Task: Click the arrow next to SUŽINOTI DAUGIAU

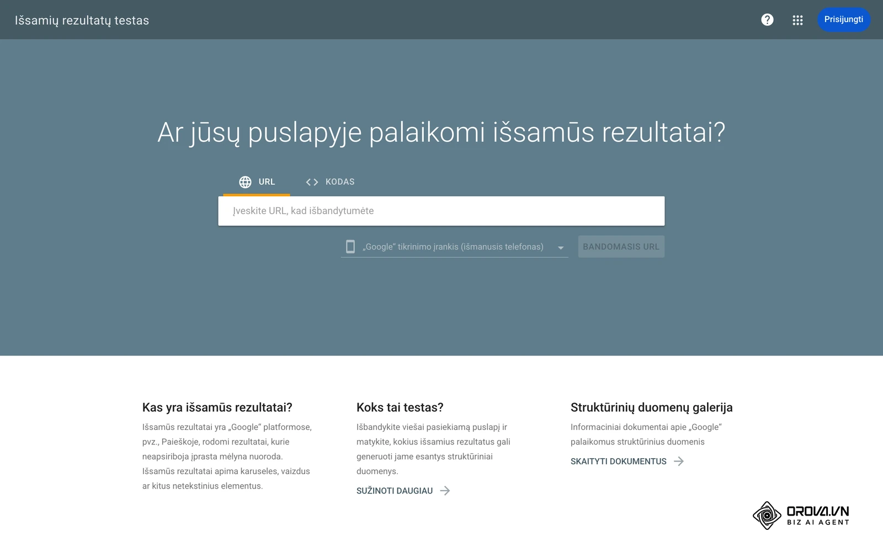Action: click(445, 491)
